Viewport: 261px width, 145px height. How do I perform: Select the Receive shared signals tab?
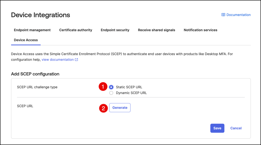pyautogui.click(x=156, y=30)
